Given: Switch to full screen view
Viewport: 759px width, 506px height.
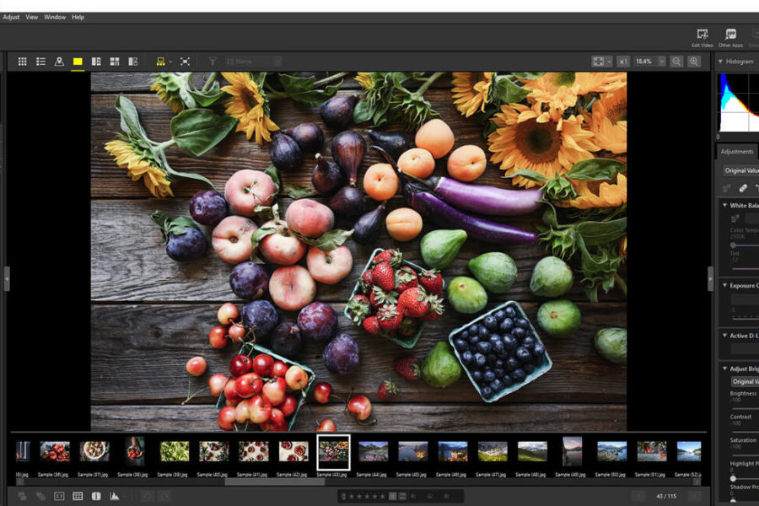Looking at the screenshot, I should 185,62.
